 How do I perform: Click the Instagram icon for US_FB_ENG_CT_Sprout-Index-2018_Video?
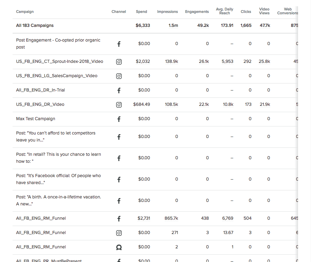[119, 61]
